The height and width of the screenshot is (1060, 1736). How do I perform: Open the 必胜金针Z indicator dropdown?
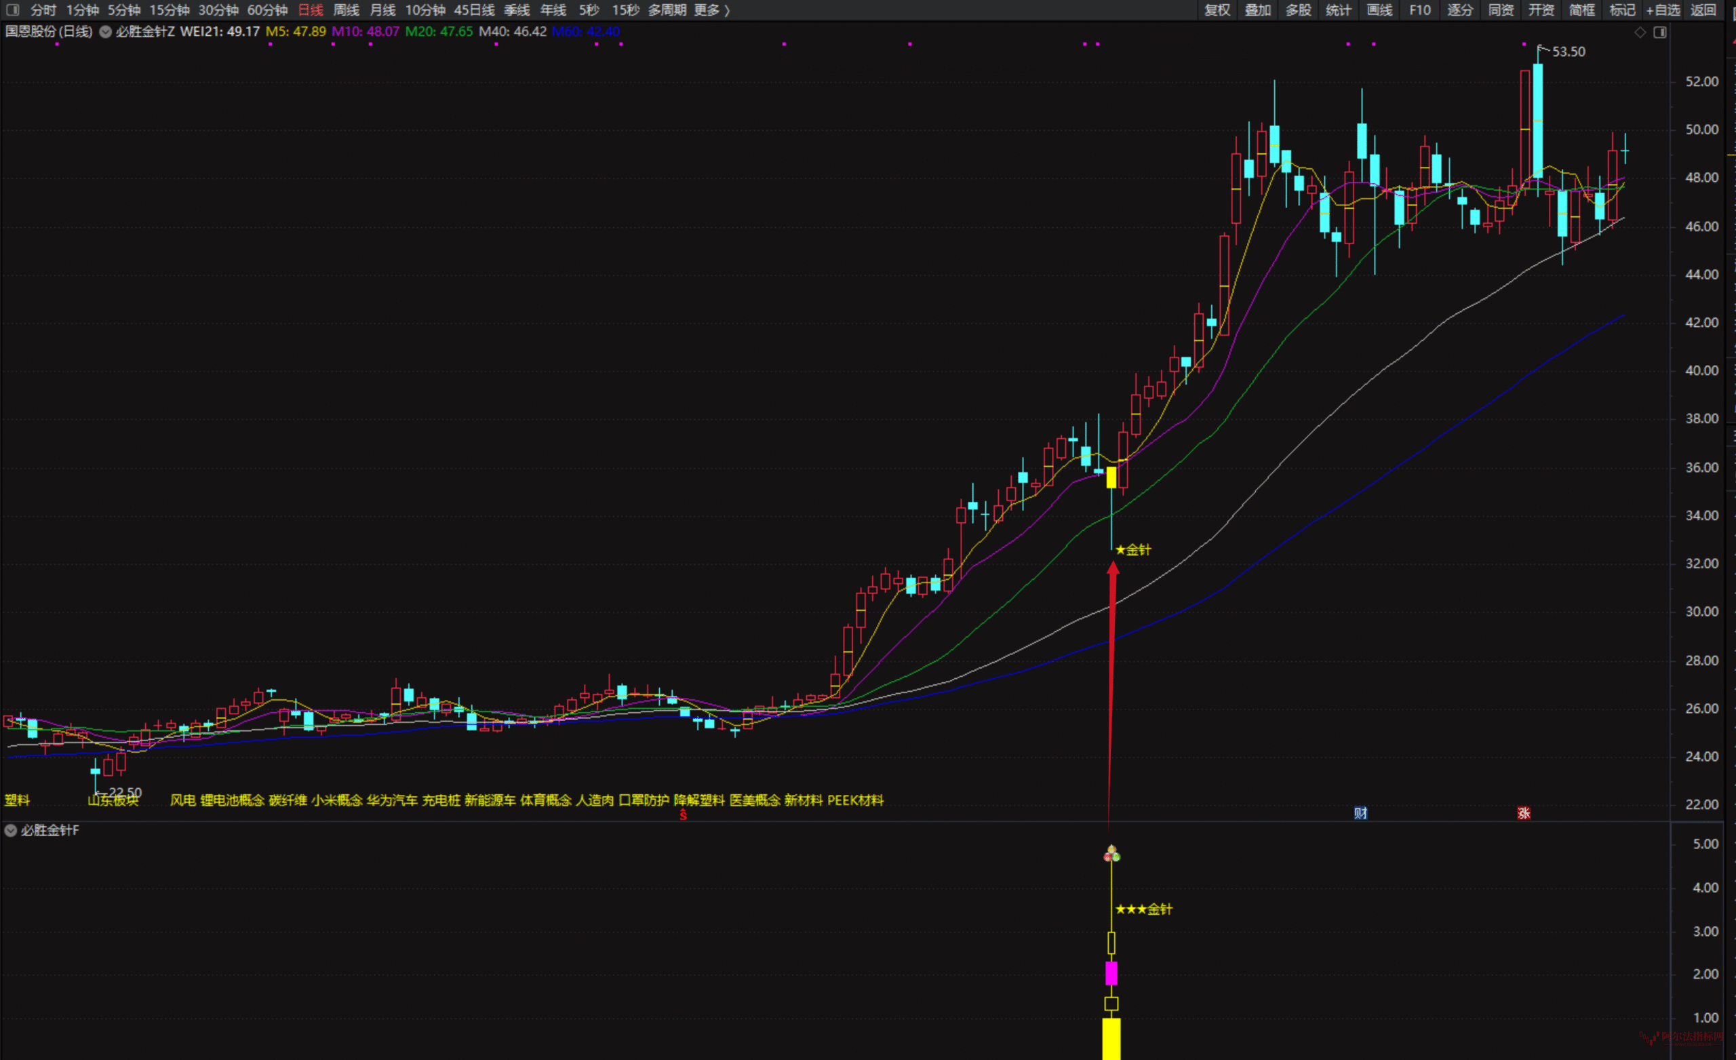point(106,32)
